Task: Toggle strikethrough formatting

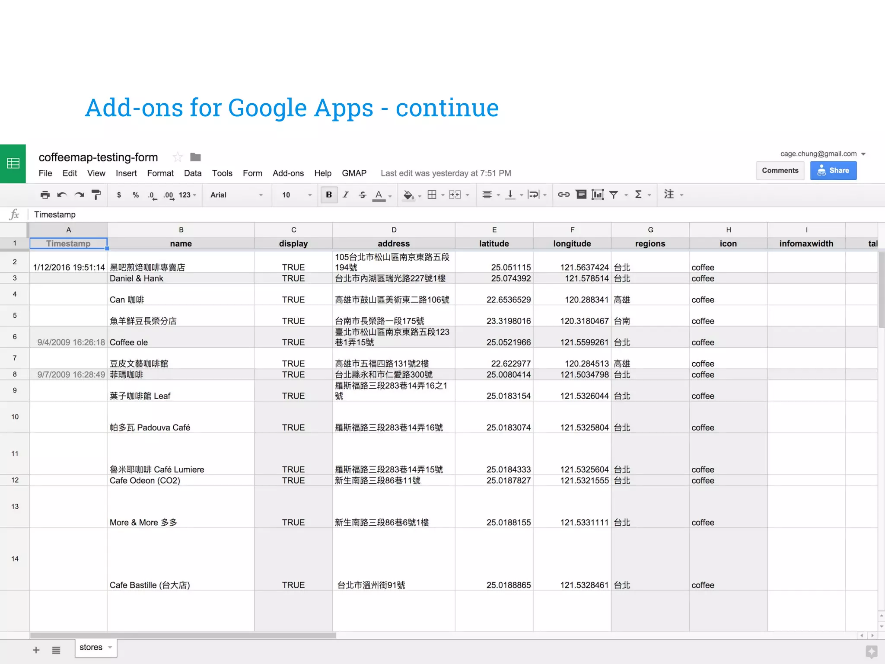Action: pyautogui.click(x=363, y=195)
